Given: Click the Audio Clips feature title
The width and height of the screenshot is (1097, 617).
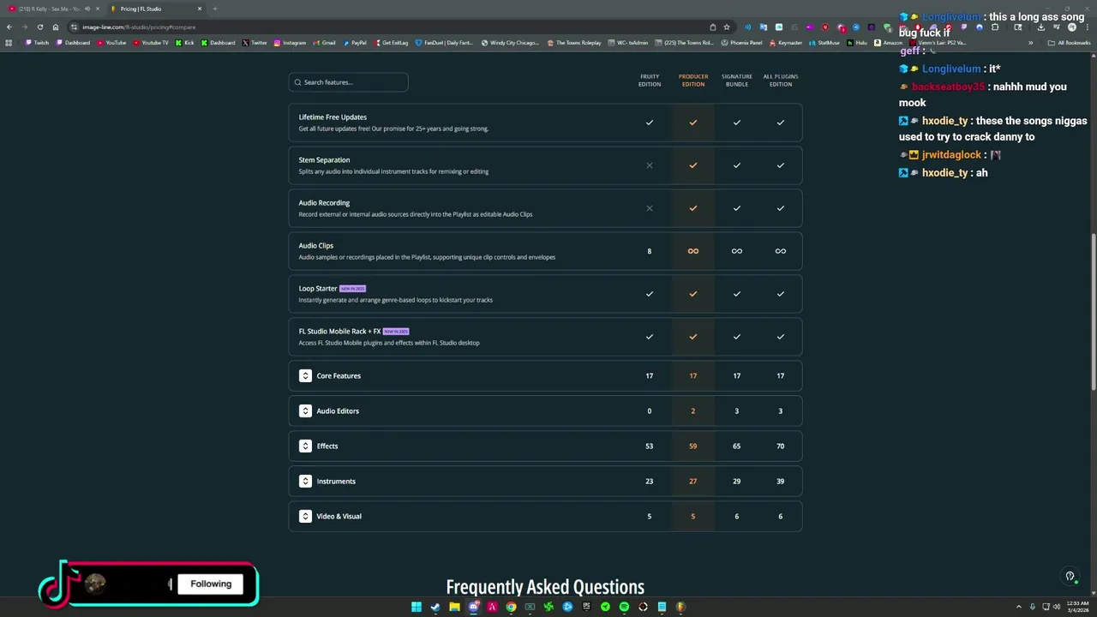Looking at the screenshot, I should 316,246.
